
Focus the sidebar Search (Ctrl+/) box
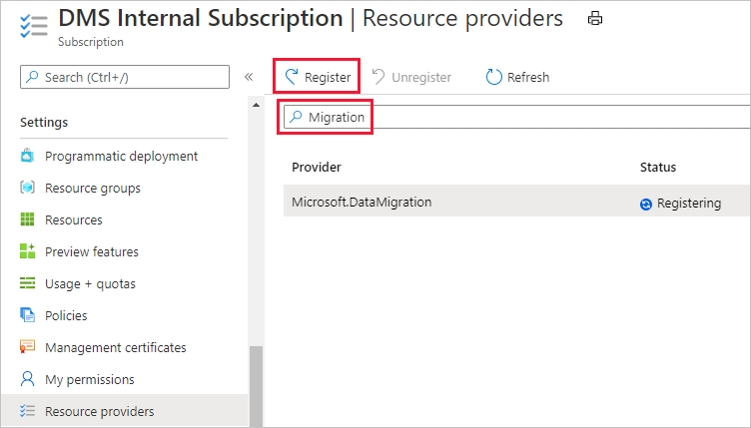point(125,77)
